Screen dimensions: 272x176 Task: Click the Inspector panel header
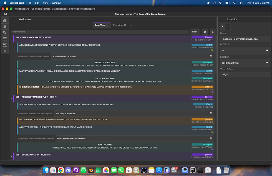[232, 19]
